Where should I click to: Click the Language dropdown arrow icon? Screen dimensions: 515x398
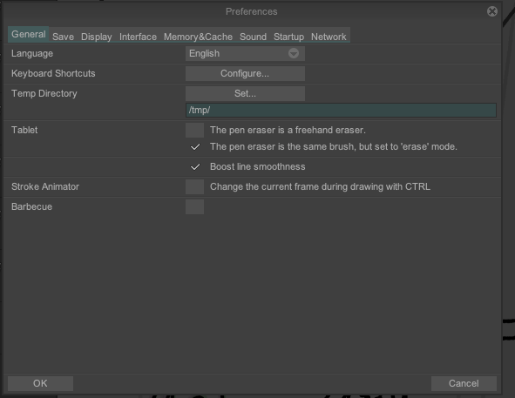tap(294, 53)
